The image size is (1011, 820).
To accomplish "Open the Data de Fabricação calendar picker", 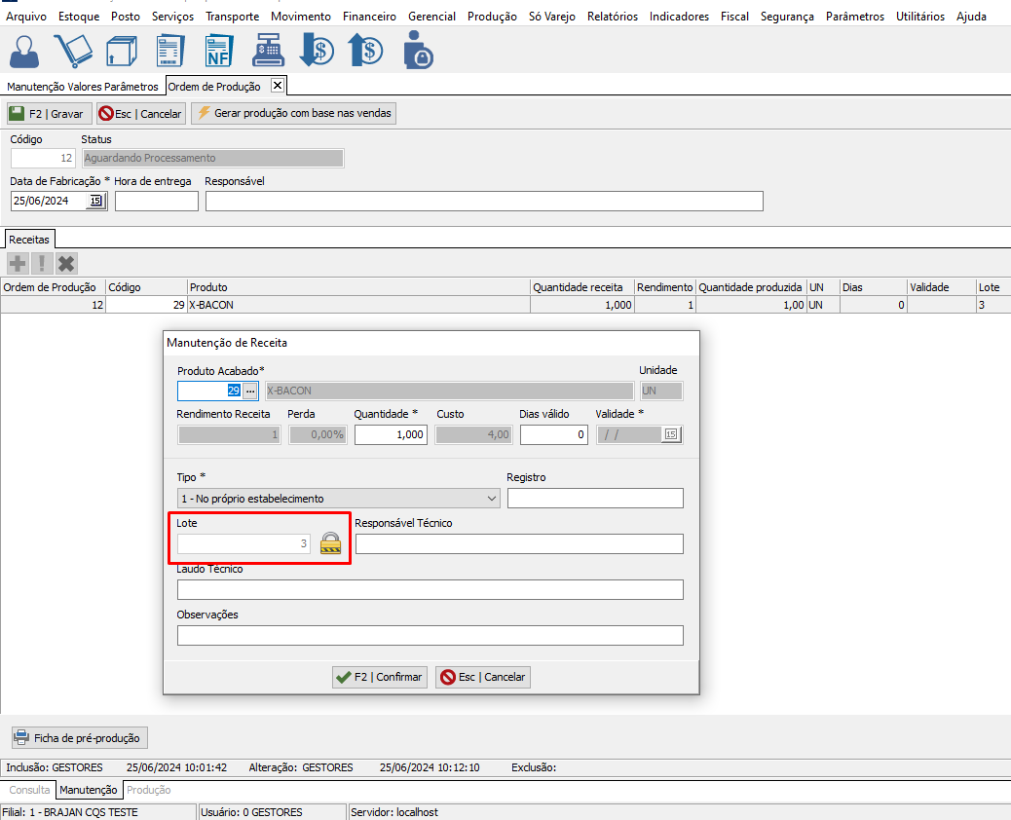I will tap(95, 201).
